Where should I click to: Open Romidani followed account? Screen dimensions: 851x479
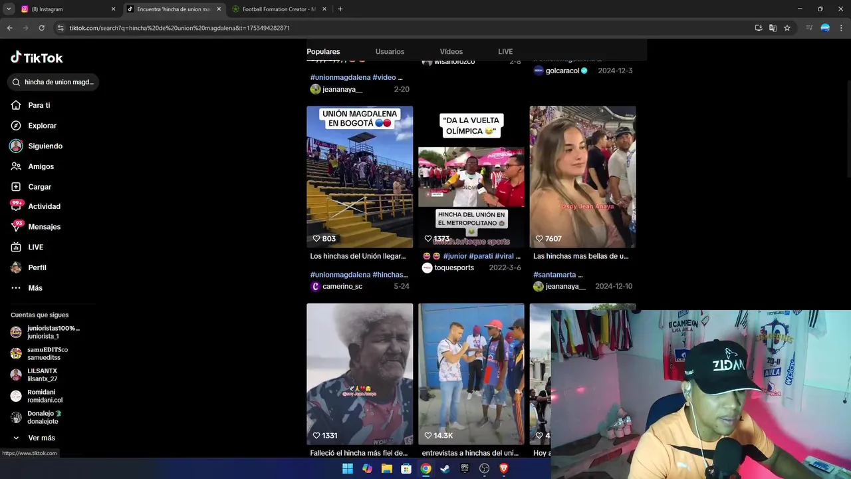pos(37,396)
